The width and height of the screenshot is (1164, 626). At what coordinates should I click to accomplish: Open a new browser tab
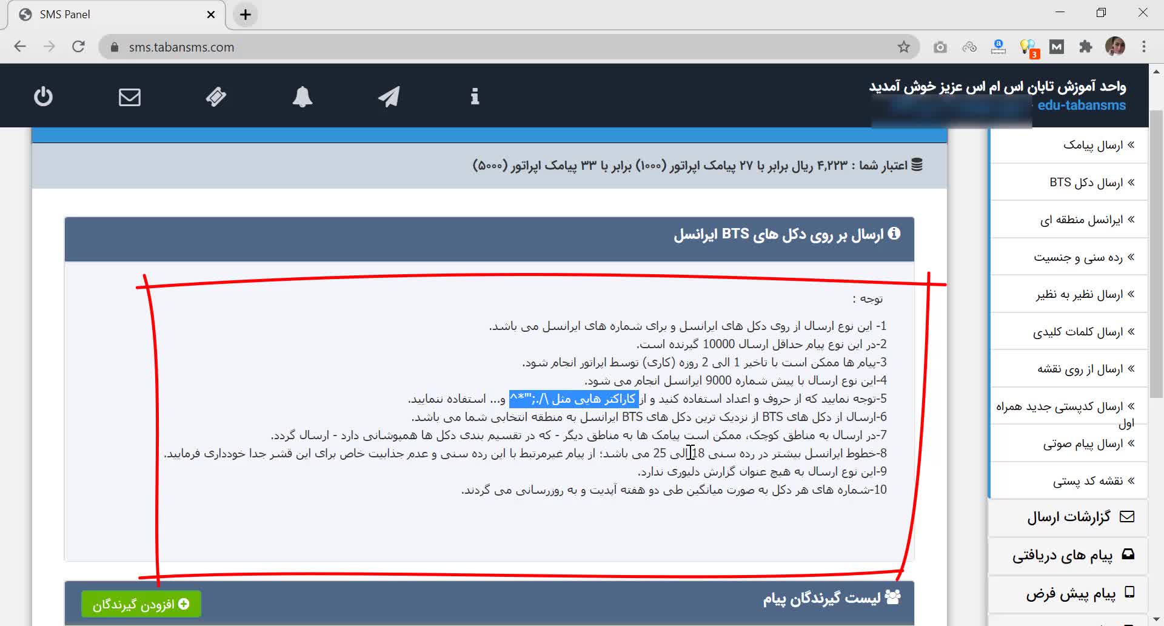pos(245,15)
